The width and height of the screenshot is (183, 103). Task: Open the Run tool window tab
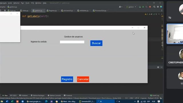point(5,95)
